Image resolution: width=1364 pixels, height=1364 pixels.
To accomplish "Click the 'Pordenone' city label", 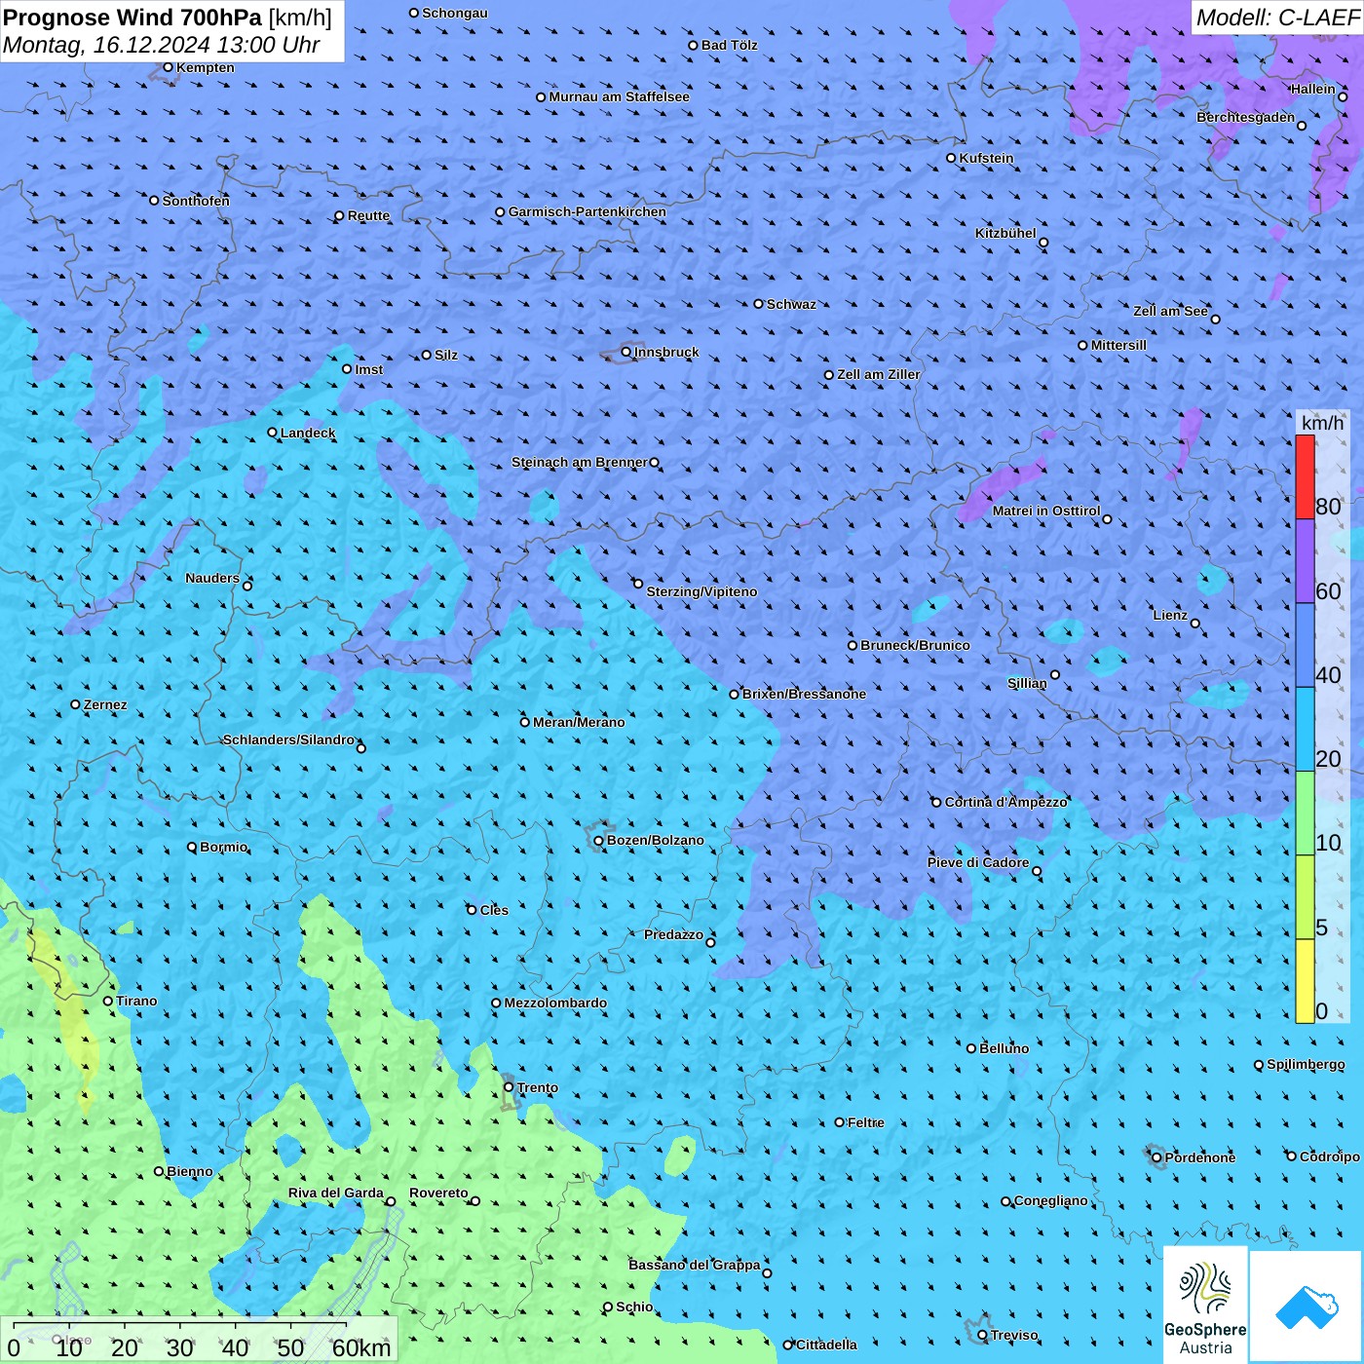I will tap(1200, 1157).
